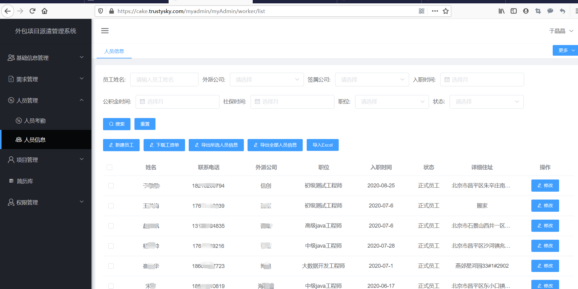Bookmark this page with star icon
578x289 pixels.
(x=446, y=11)
